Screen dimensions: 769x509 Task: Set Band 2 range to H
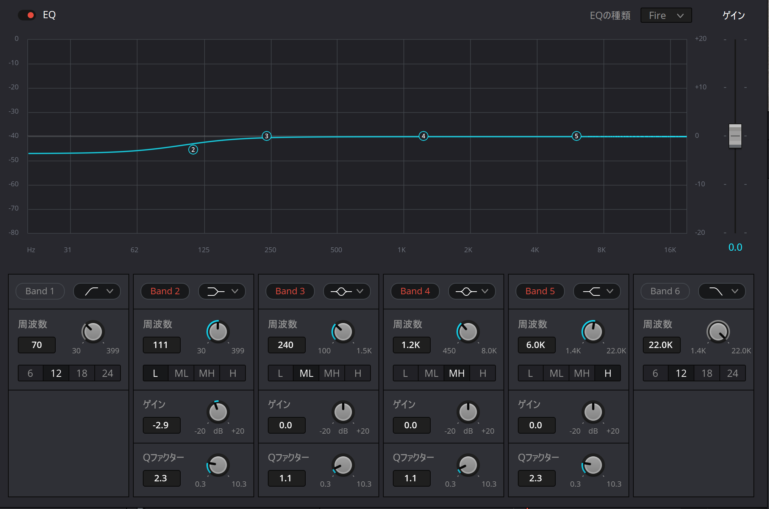tap(233, 373)
